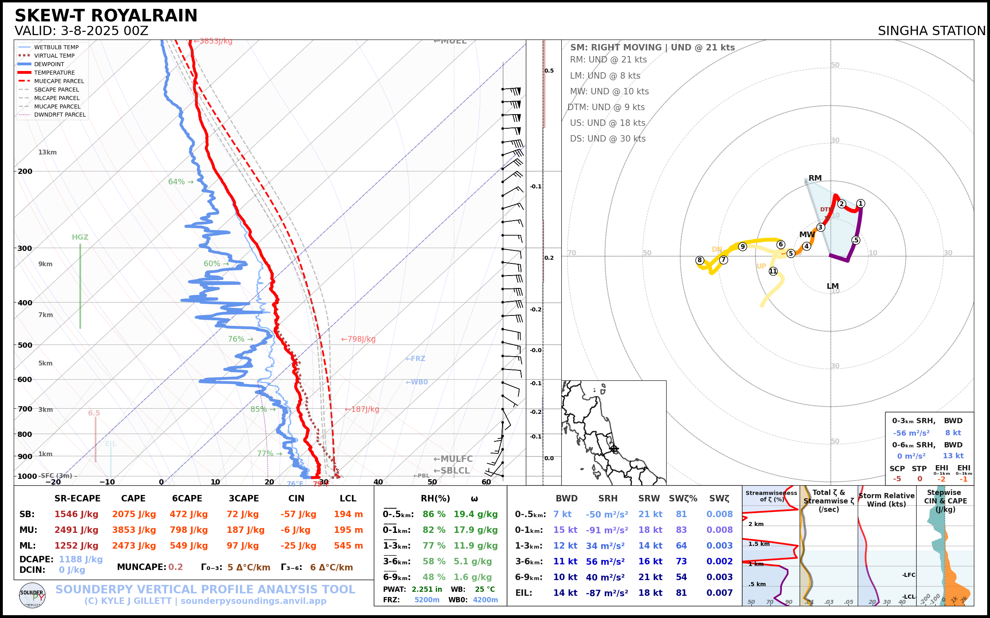The width and height of the screenshot is (990, 618).
Task: Click hodograph height marker numbered 9
Action: pos(743,246)
